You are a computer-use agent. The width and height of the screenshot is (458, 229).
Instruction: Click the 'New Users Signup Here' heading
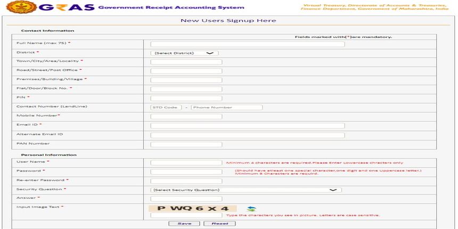tap(228, 20)
